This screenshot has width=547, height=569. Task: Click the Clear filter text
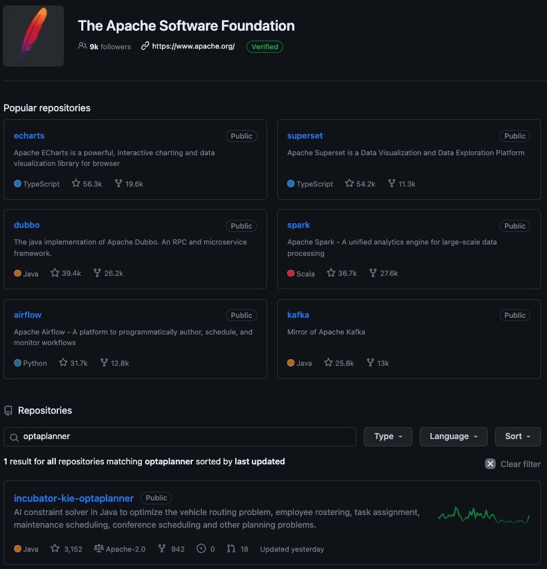(x=520, y=464)
